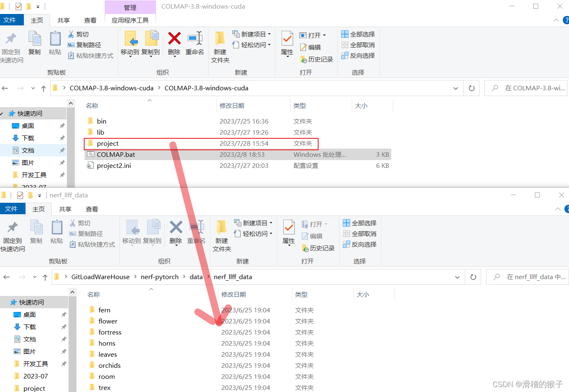The width and height of the screenshot is (569, 392).
Task: Switch to the 查看 (View) ribbon tab
Action: (x=90, y=20)
